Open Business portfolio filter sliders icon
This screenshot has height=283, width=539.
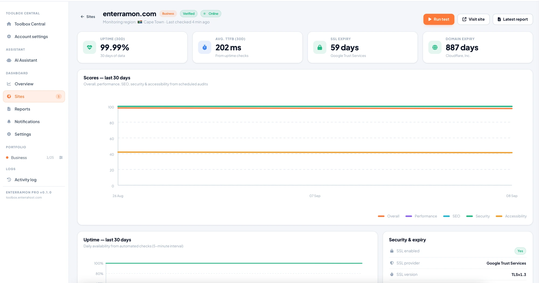click(x=61, y=157)
